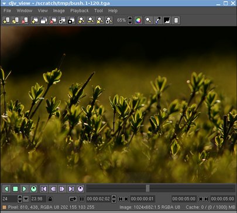
Task: Open the color profile wheel tool
Action: point(138,20)
